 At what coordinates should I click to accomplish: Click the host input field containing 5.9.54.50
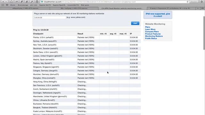50,18
